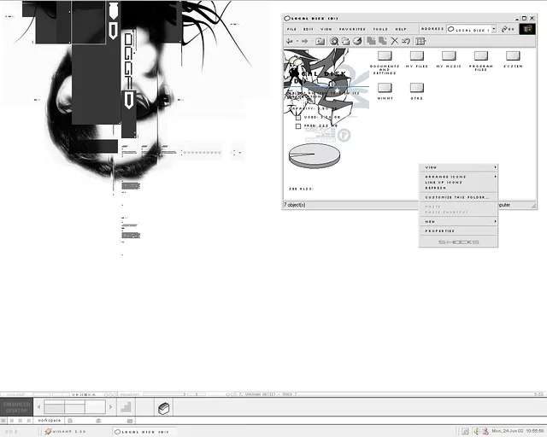Viewport: 547px width, 437px height.
Task: Click the Up folder toolbar icon
Action: 320,41
